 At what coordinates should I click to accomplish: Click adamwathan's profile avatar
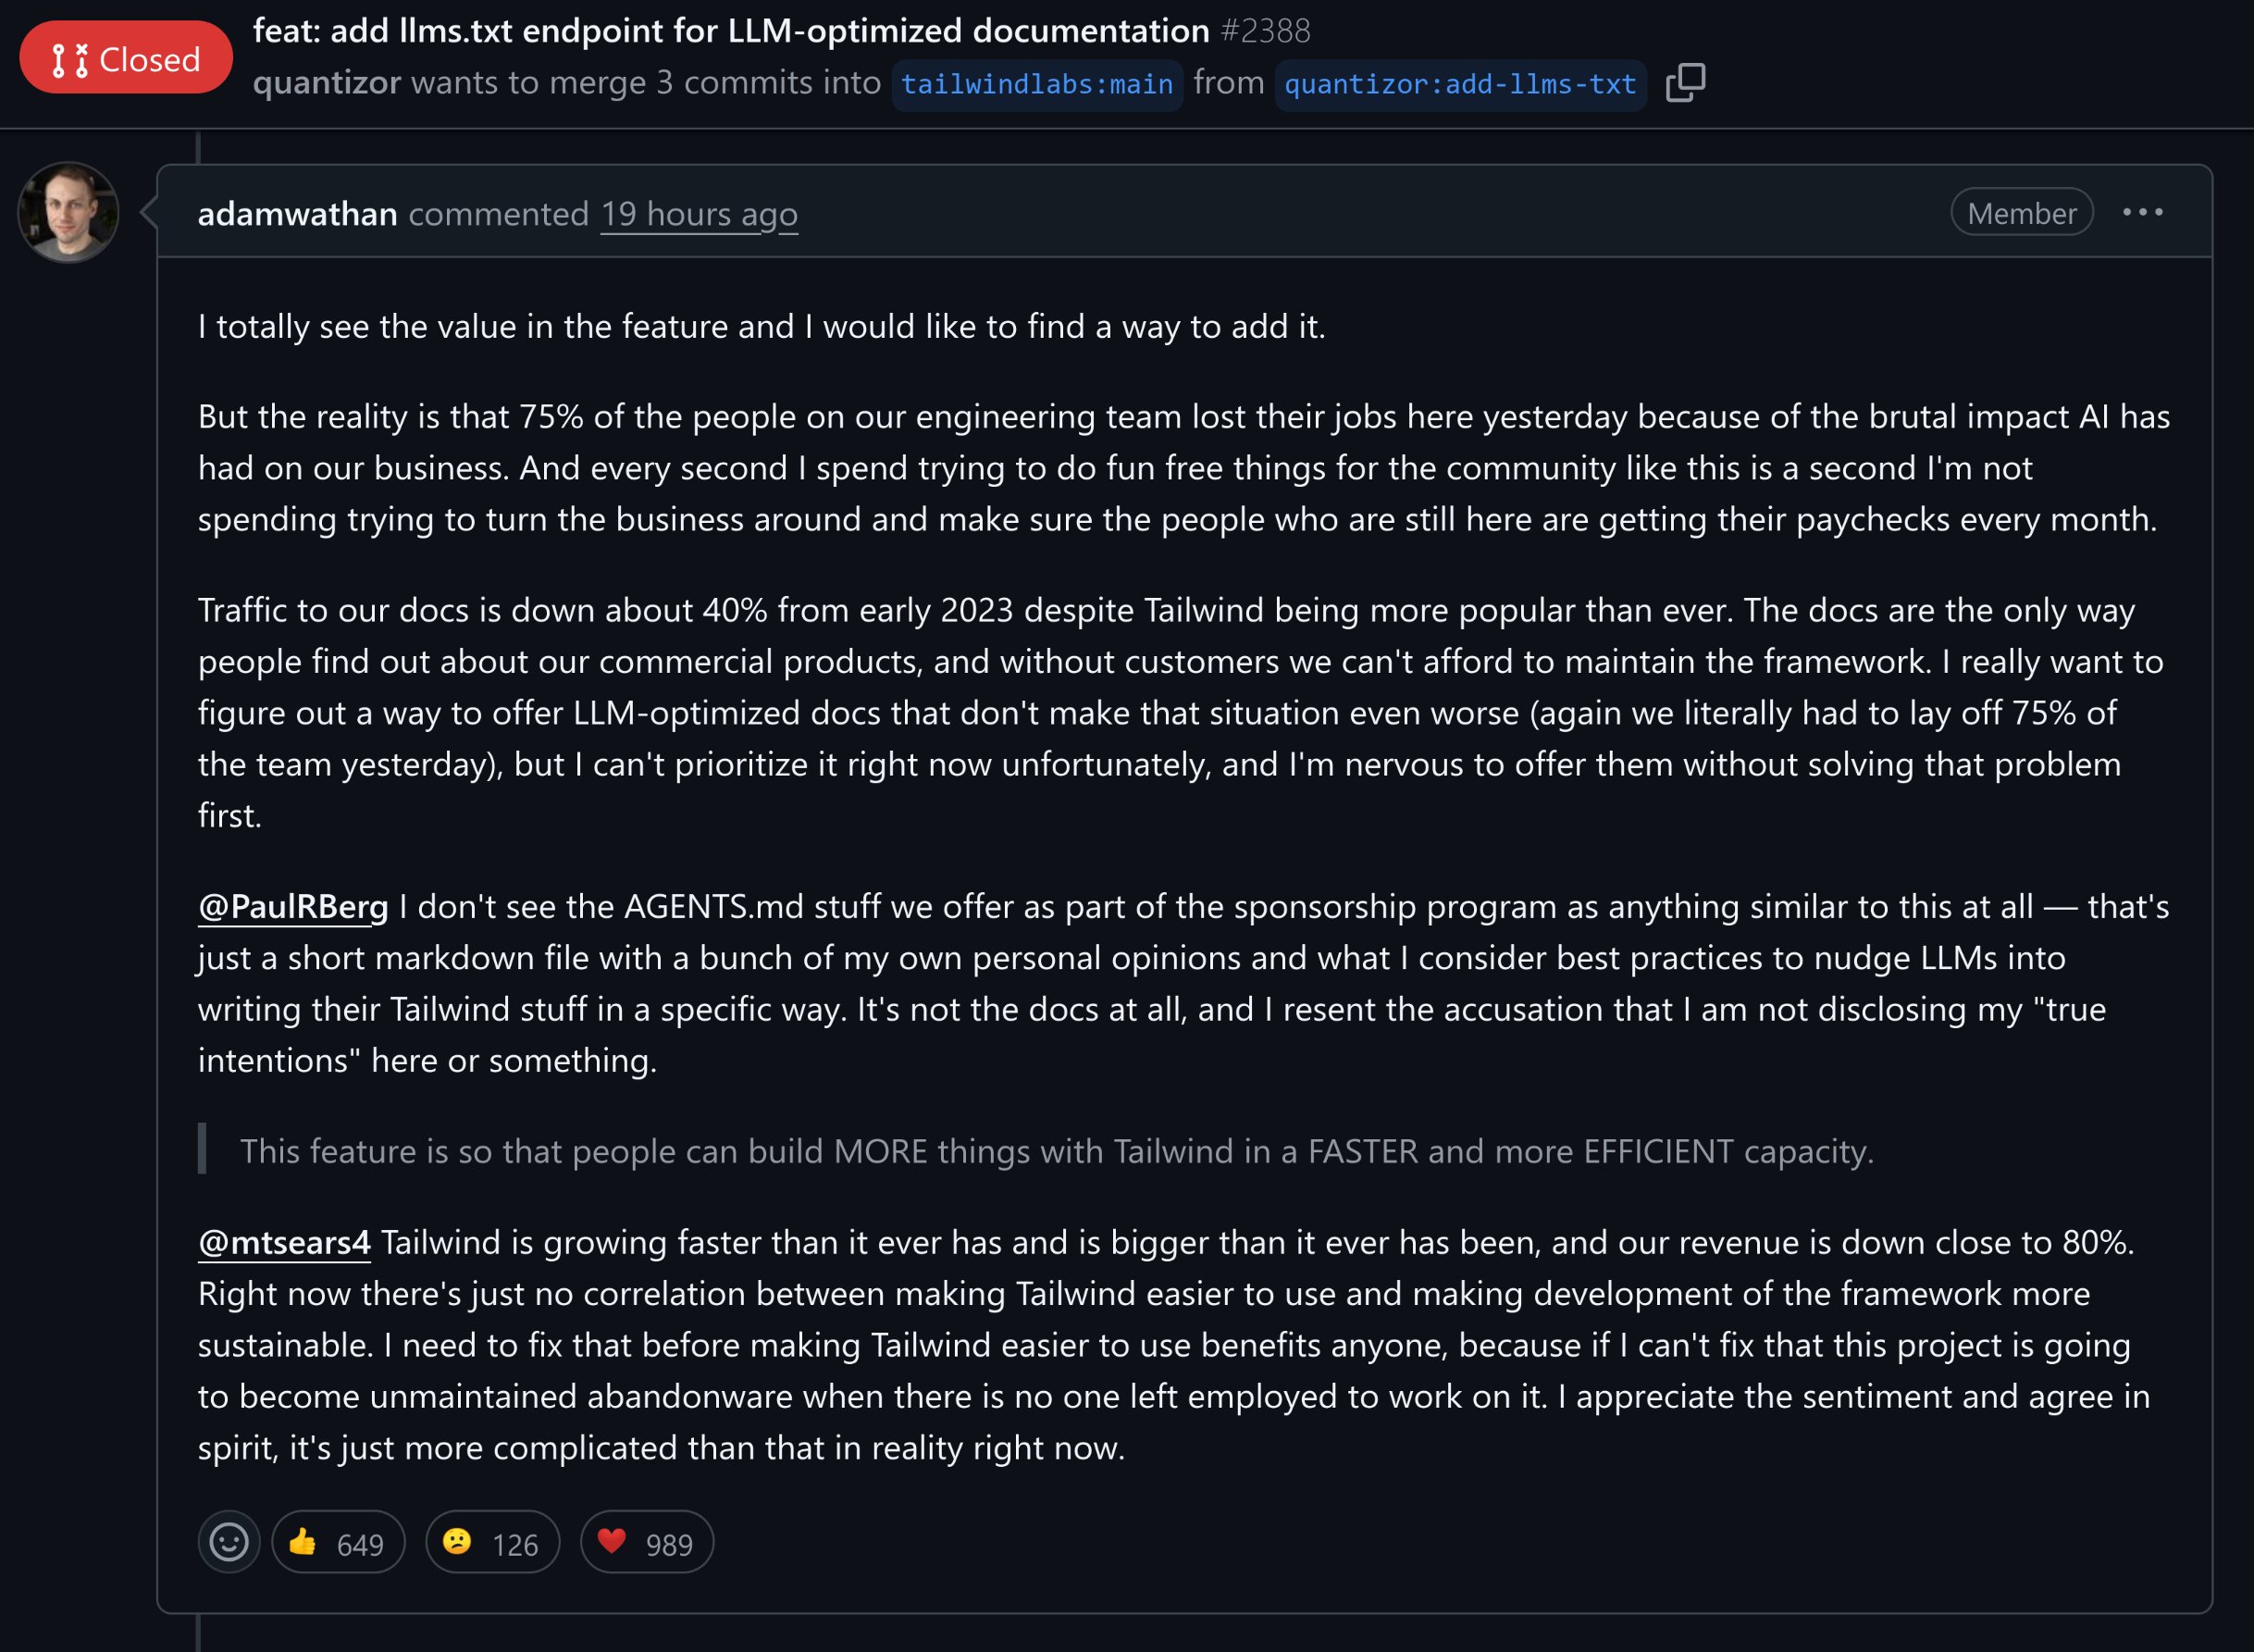click(x=68, y=213)
